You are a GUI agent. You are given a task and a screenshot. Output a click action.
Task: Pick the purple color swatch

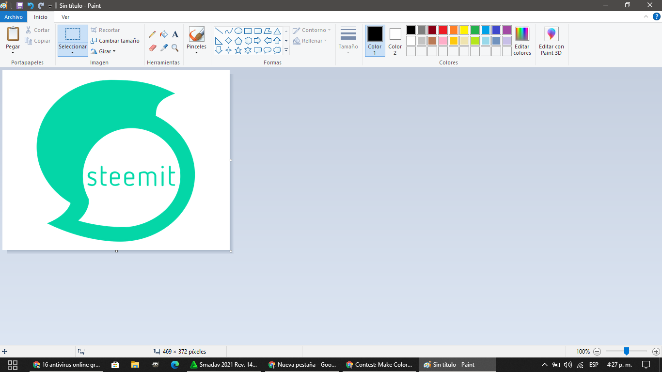coord(507,30)
